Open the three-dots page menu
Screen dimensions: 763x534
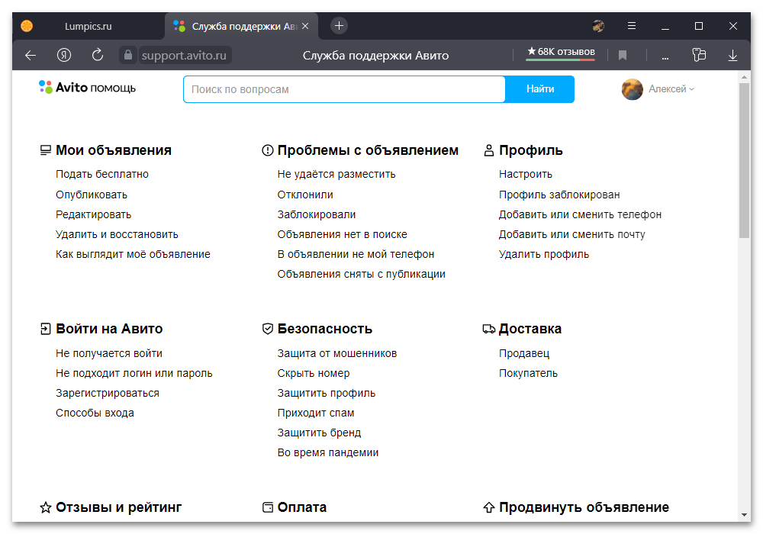coord(665,57)
